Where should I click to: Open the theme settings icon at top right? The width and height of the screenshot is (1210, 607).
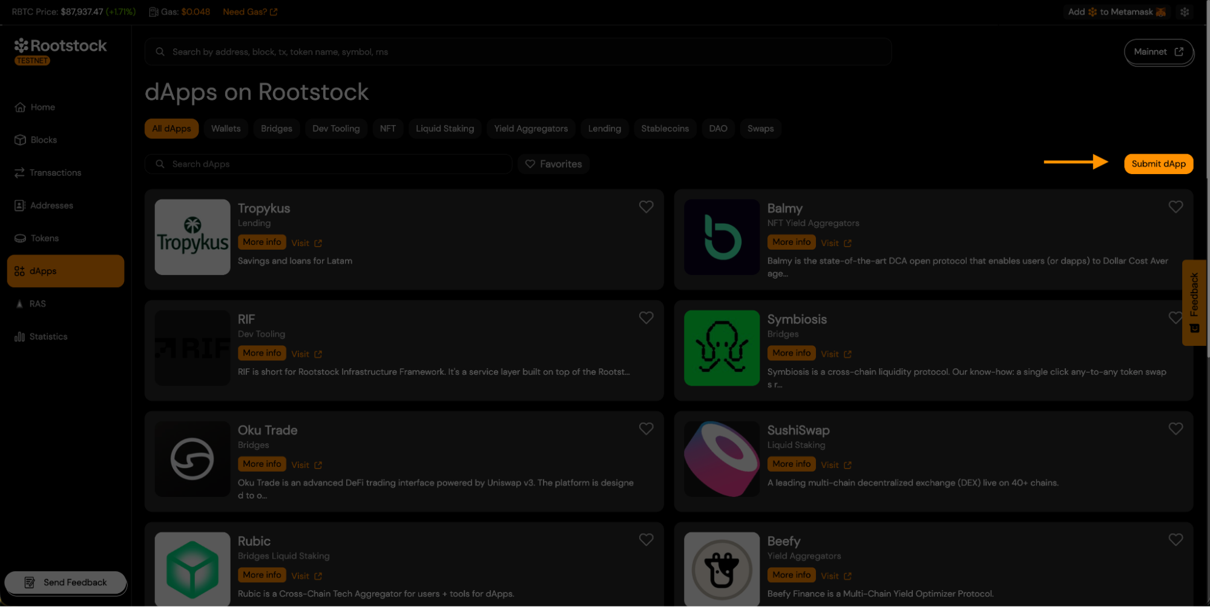(x=1185, y=12)
